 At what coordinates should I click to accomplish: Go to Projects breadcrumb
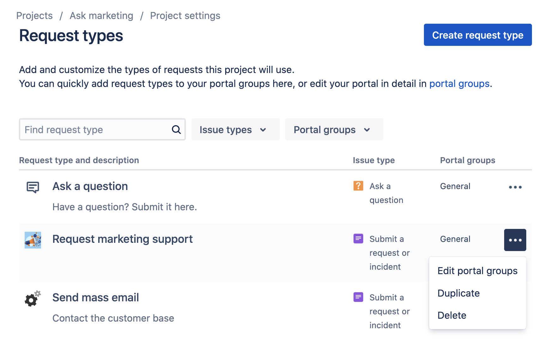(x=34, y=15)
